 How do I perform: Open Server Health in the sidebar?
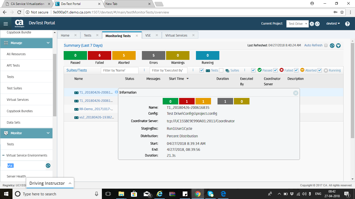pos(16,176)
